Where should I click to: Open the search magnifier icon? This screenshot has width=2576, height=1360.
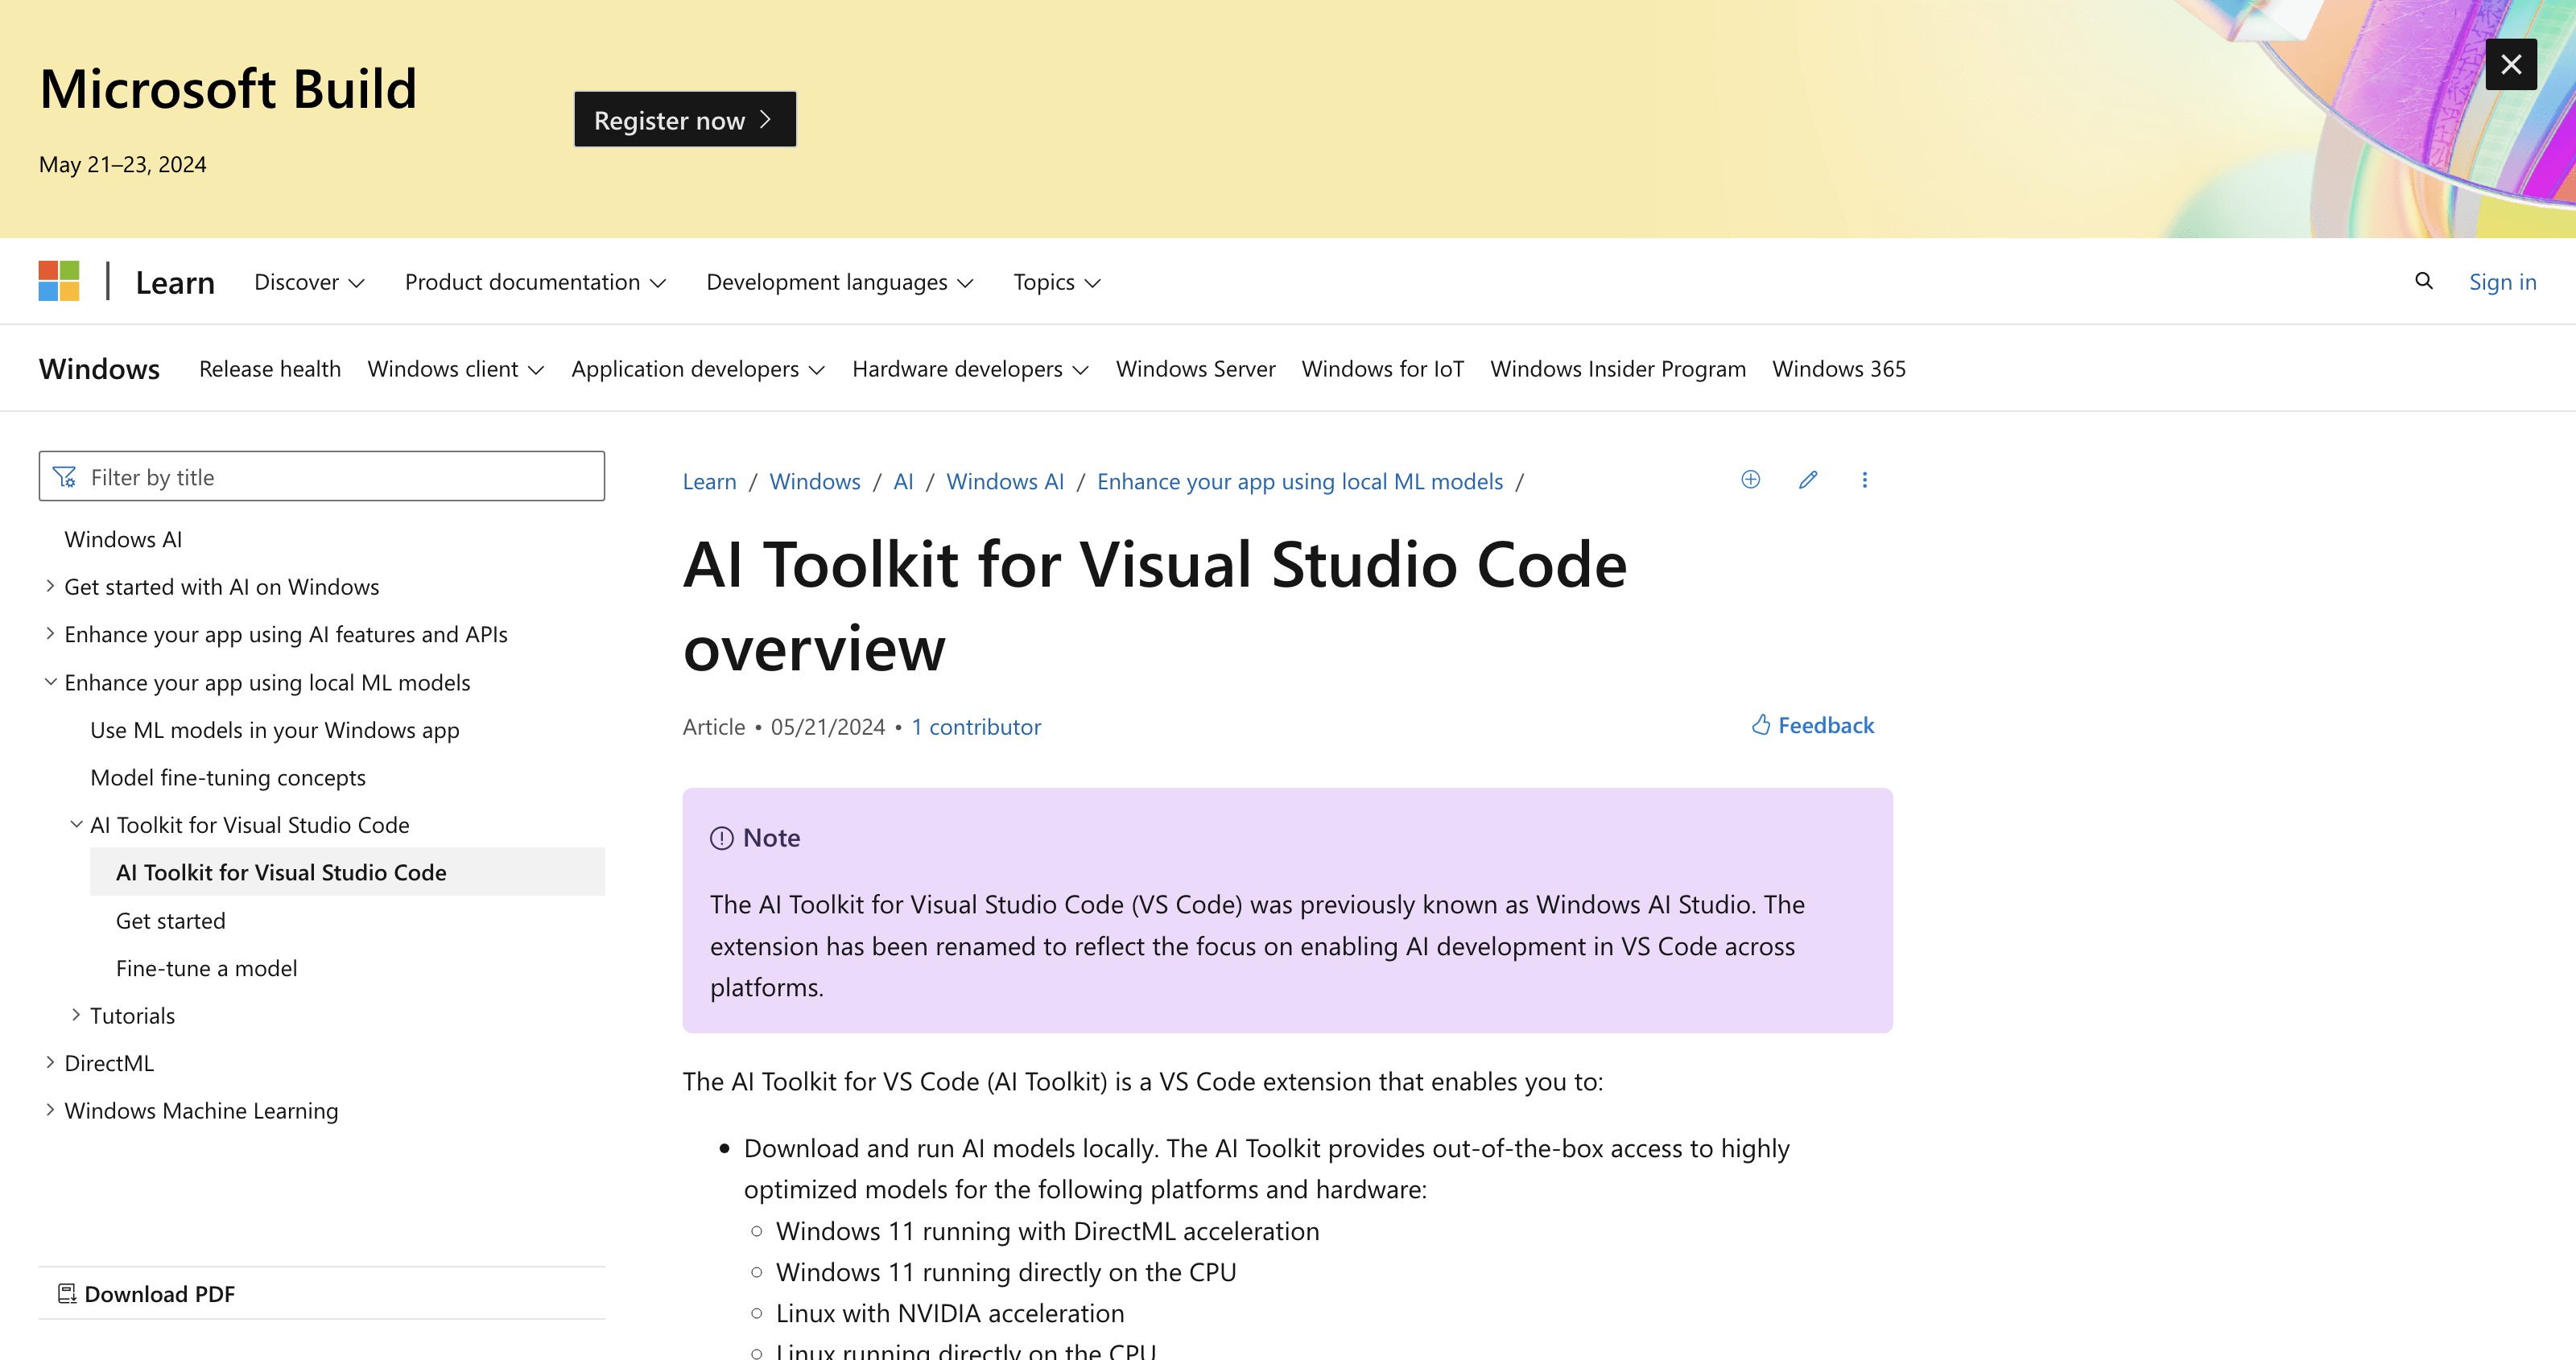(2424, 281)
